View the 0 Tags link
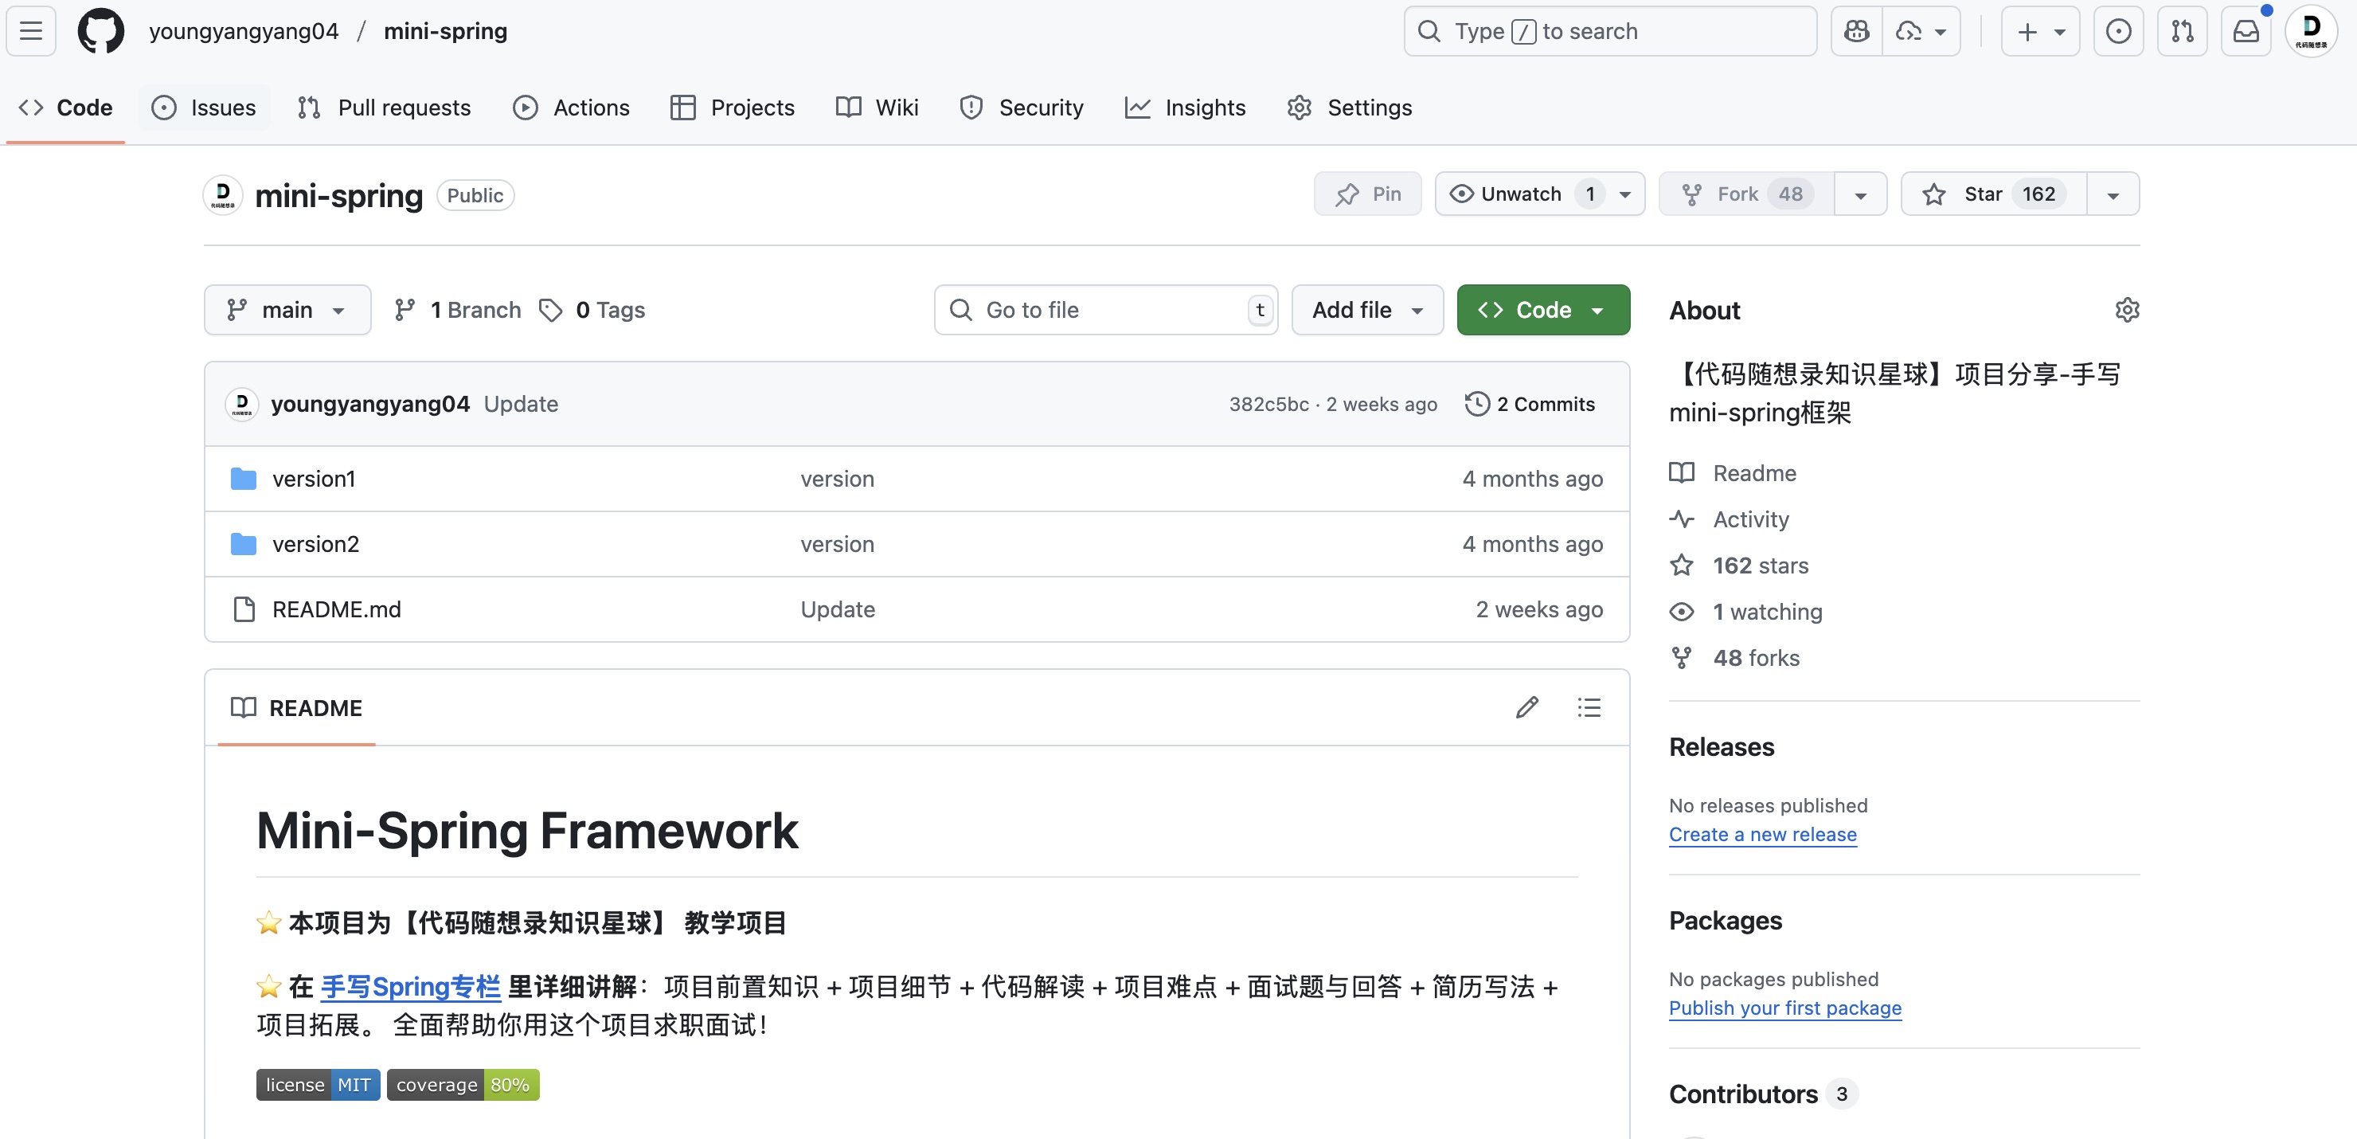The image size is (2357, 1139). coord(592,311)
